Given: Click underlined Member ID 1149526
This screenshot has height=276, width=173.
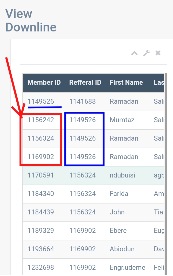Looking at the screenshot, I should (x=41, y=101).
